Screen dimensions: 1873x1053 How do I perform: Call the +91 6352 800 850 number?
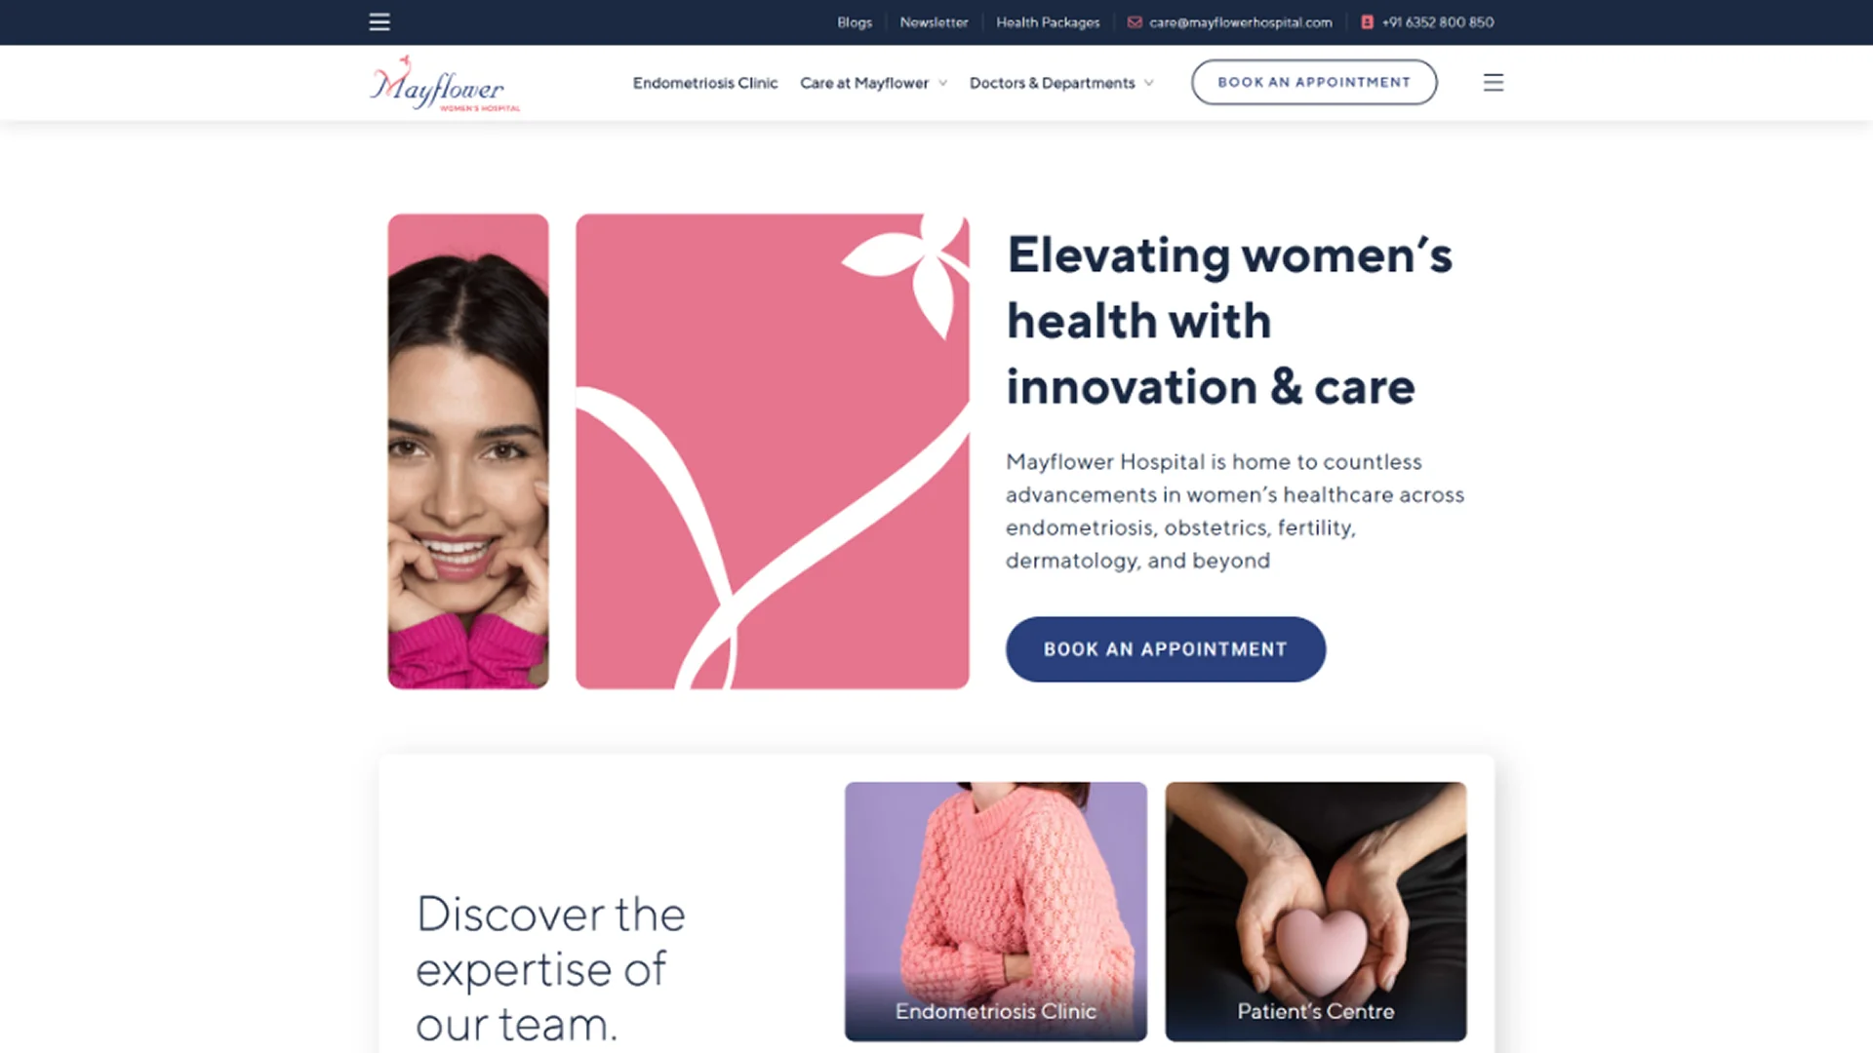(x=1437, y=22)
